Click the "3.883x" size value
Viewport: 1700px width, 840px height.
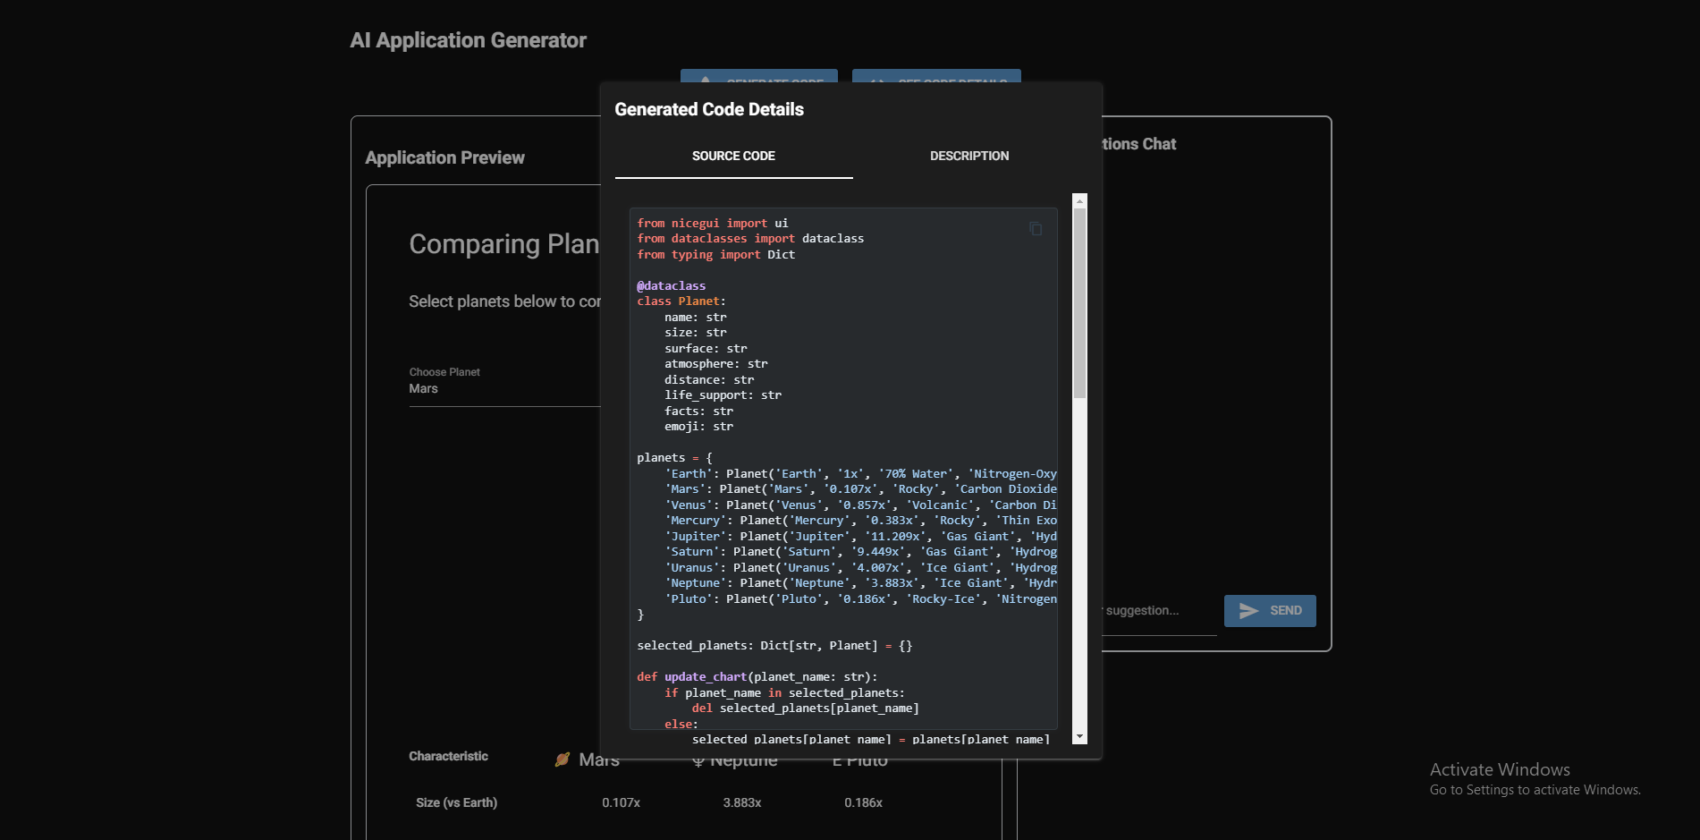[x=742, y=803]
